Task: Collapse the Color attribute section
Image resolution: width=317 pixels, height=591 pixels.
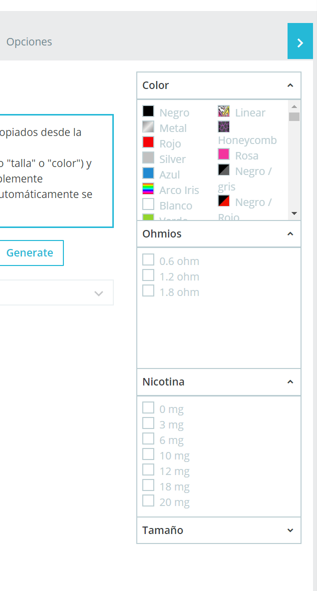Action: tap(290, 85)
